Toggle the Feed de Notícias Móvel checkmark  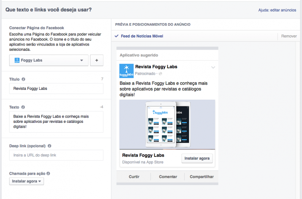pyautogui.click(x=117, y=36)
